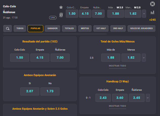Open the GOLES DE JUGADORES tab
Viewport: 160px width, 116px height.
click(142, 29)
